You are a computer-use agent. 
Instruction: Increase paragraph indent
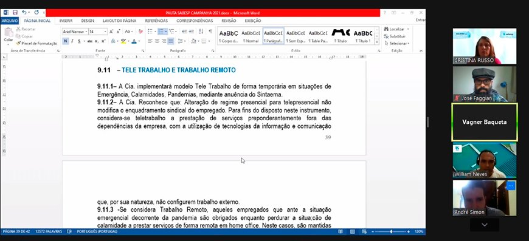(192, 32)
